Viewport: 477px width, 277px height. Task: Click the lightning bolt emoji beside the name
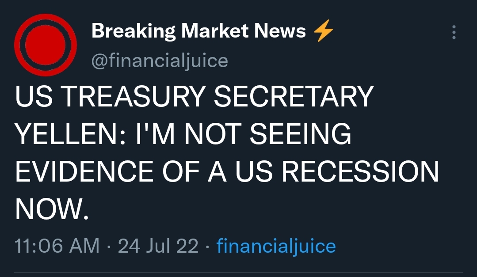(323, 32)
